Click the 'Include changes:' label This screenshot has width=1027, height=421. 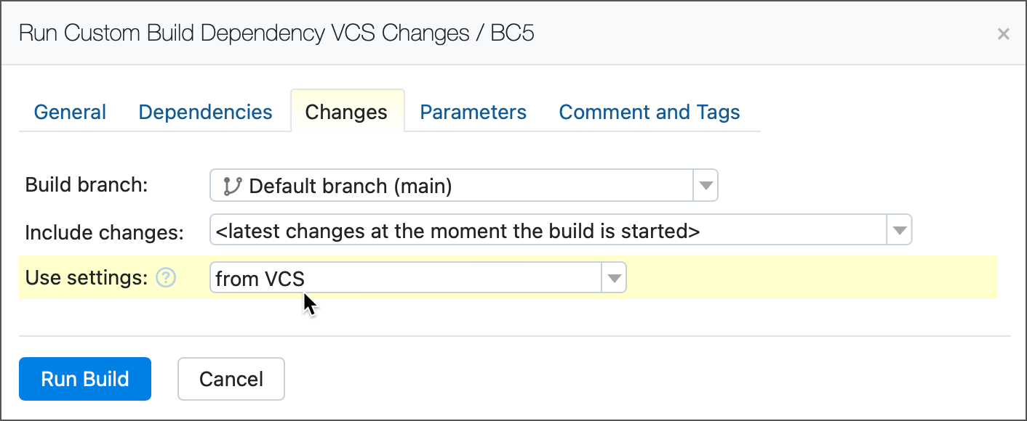[104, 232]
